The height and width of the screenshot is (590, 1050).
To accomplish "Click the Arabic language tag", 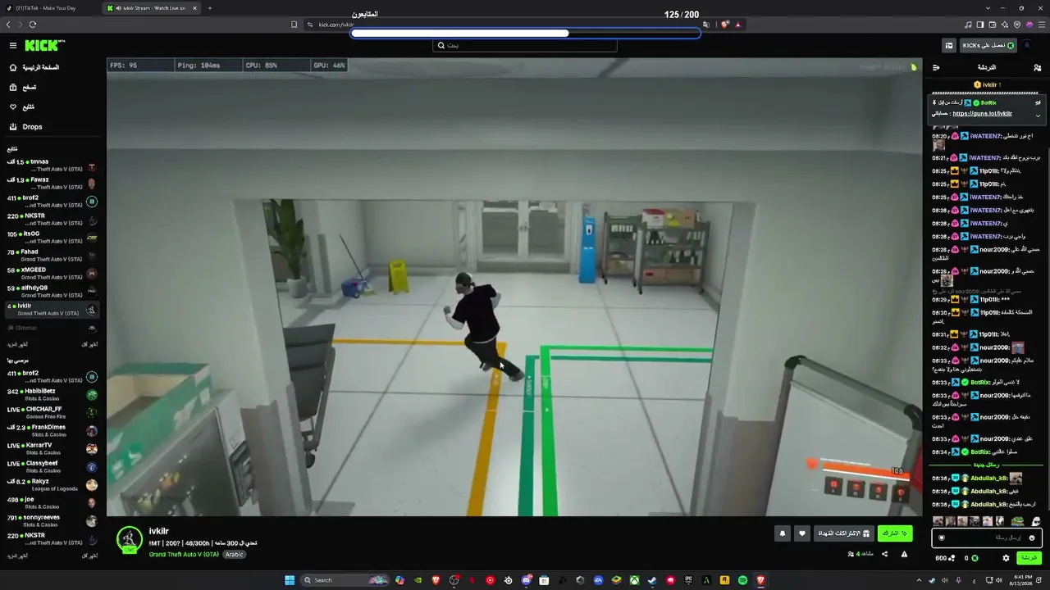I will click(x=235, y=554).
